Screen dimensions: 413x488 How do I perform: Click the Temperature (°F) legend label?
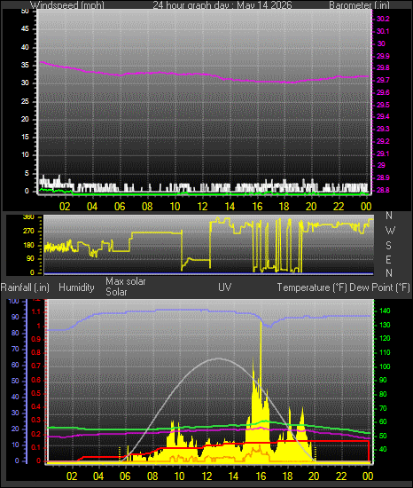point(312,287)
